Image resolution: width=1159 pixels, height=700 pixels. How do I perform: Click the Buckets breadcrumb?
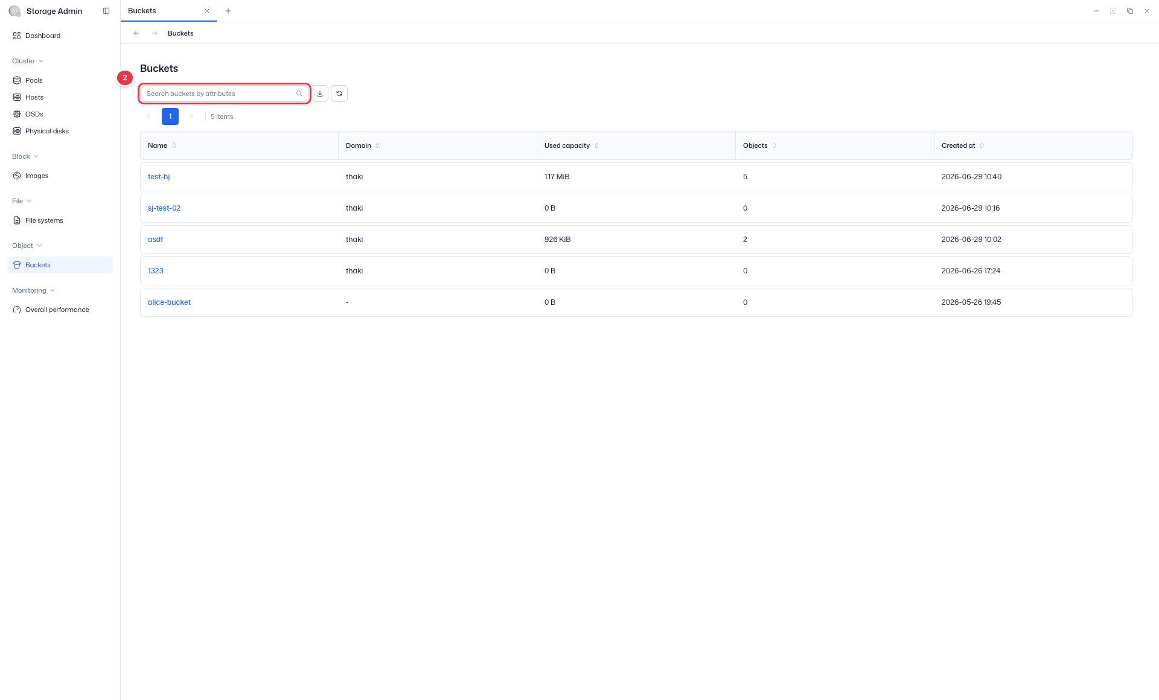[180, 33]
